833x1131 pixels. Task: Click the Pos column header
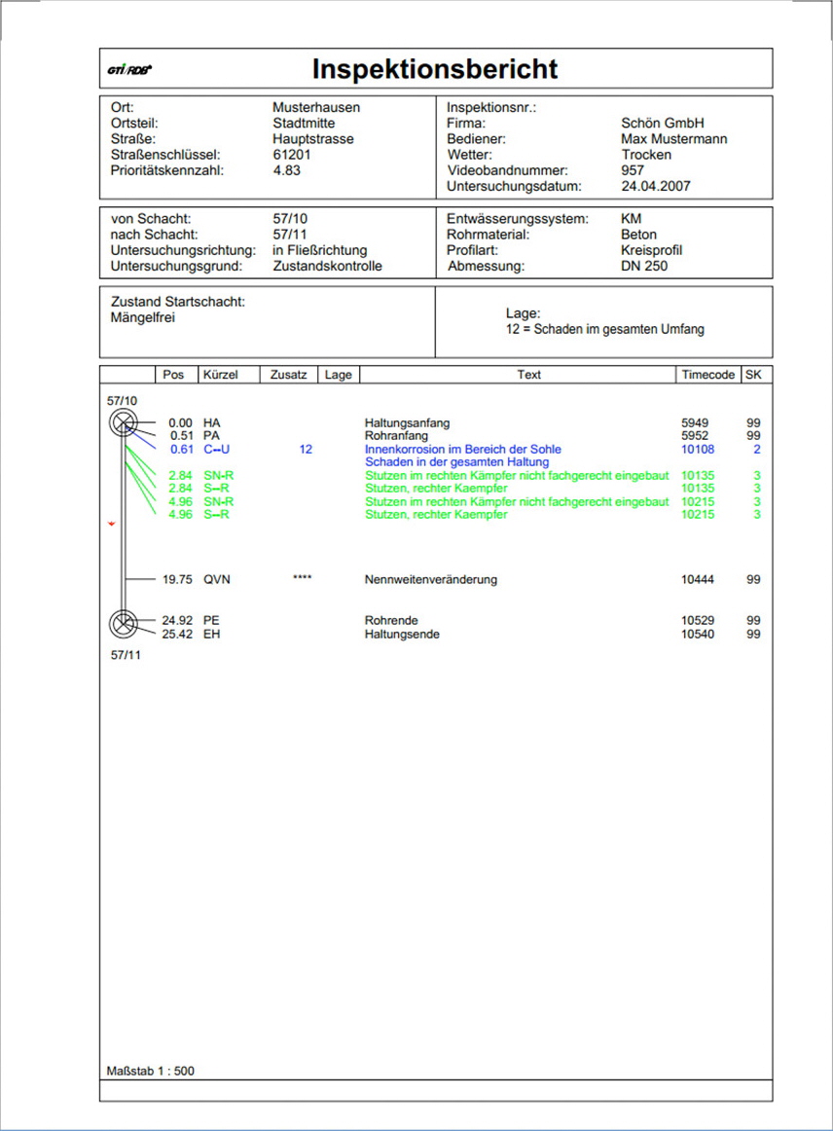[x=175, y=374]
